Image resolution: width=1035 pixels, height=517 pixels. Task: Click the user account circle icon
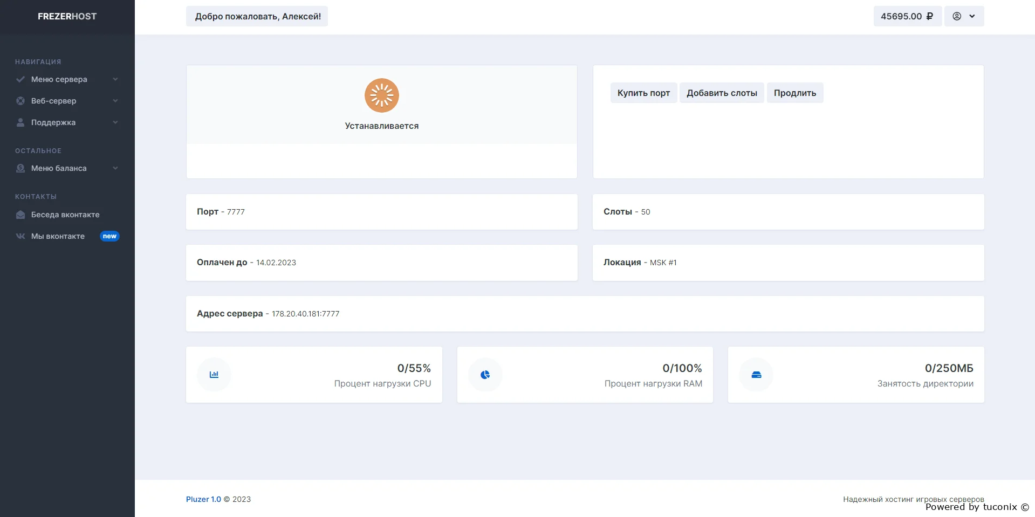point(957,16)
